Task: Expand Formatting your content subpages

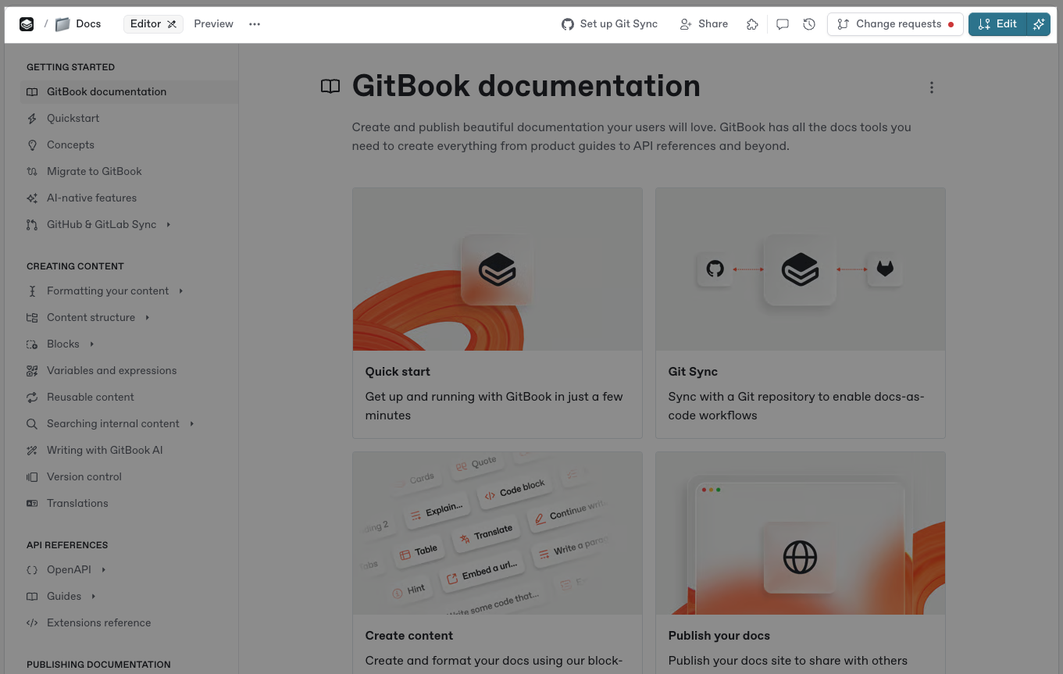Action: (181, 291)
